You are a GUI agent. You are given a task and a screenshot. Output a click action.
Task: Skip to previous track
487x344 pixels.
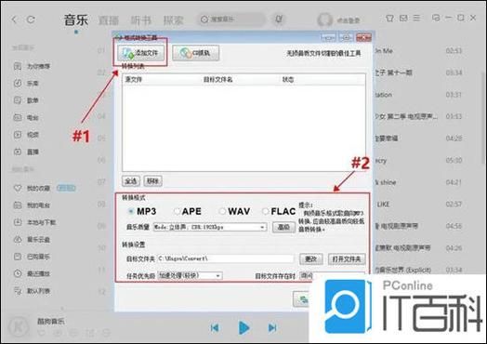(215, 327)
